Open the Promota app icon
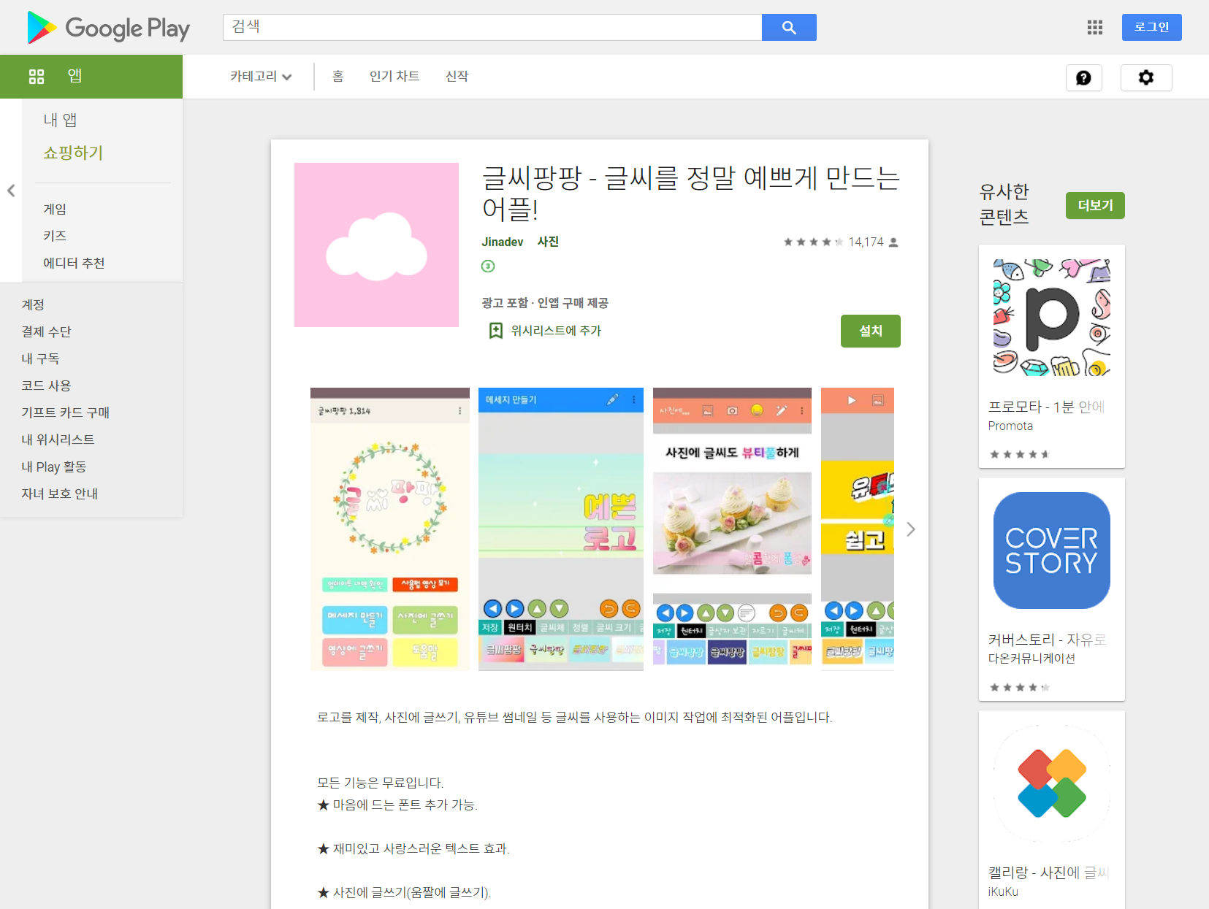 click(1052, 318)
